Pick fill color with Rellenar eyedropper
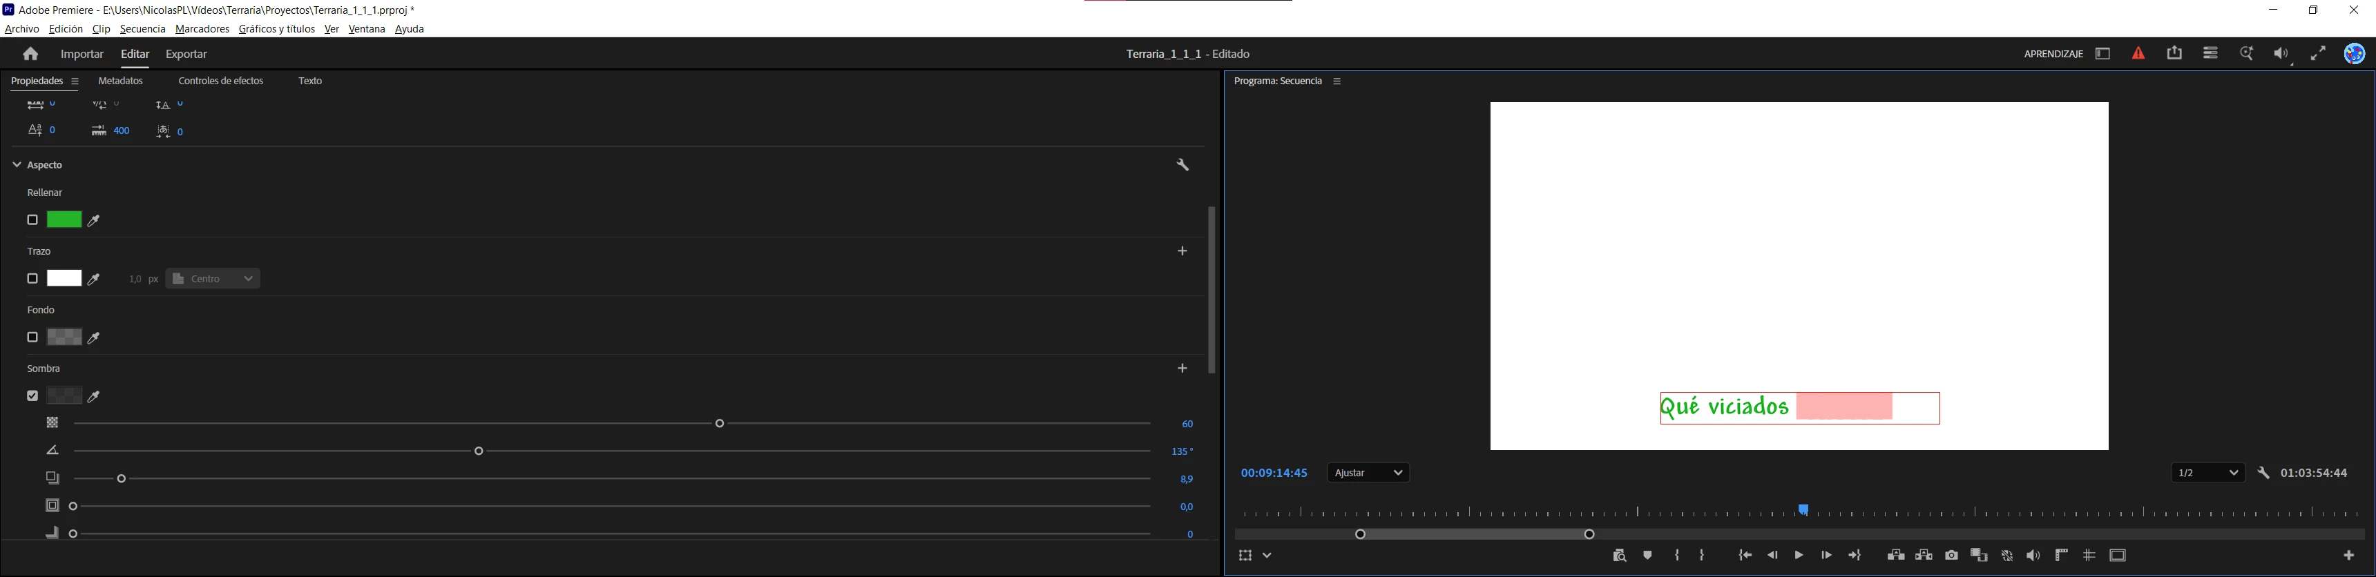This screenshot has height=577, width=2376. 94,222
